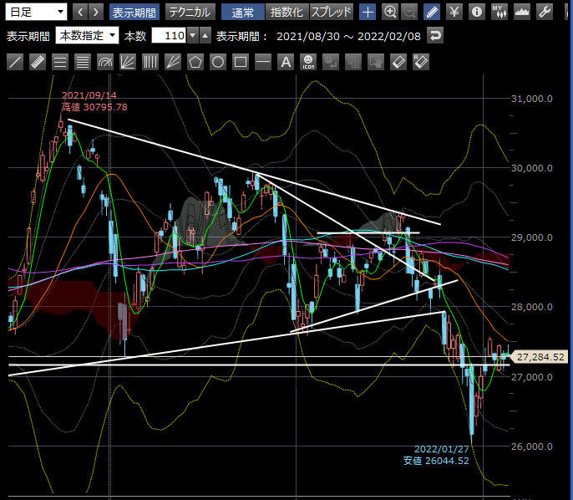Click the zoom in magnifier icon
573x500 pixels.
pos(389,12)
